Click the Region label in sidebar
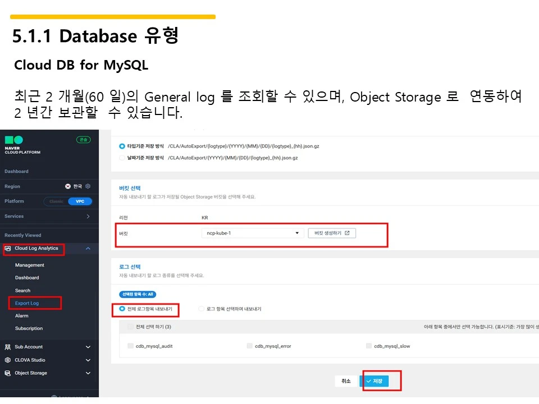Image resolution: width=539 pixels, height=404 pixels. [x=12, y=186]
